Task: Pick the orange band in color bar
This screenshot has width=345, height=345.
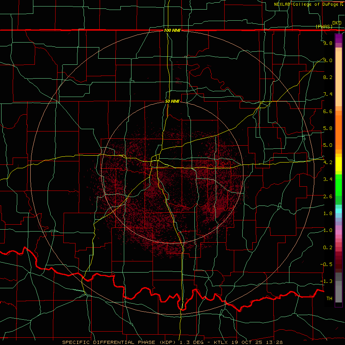Action: (338, 133)
